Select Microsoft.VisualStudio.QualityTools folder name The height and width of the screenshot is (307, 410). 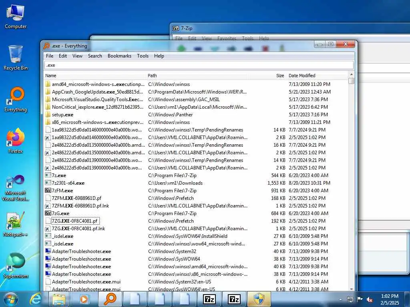(98, 100)
